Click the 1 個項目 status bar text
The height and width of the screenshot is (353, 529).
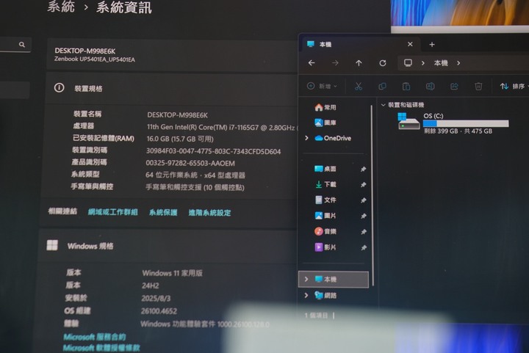pyautogui.click(x=316, y=316)
